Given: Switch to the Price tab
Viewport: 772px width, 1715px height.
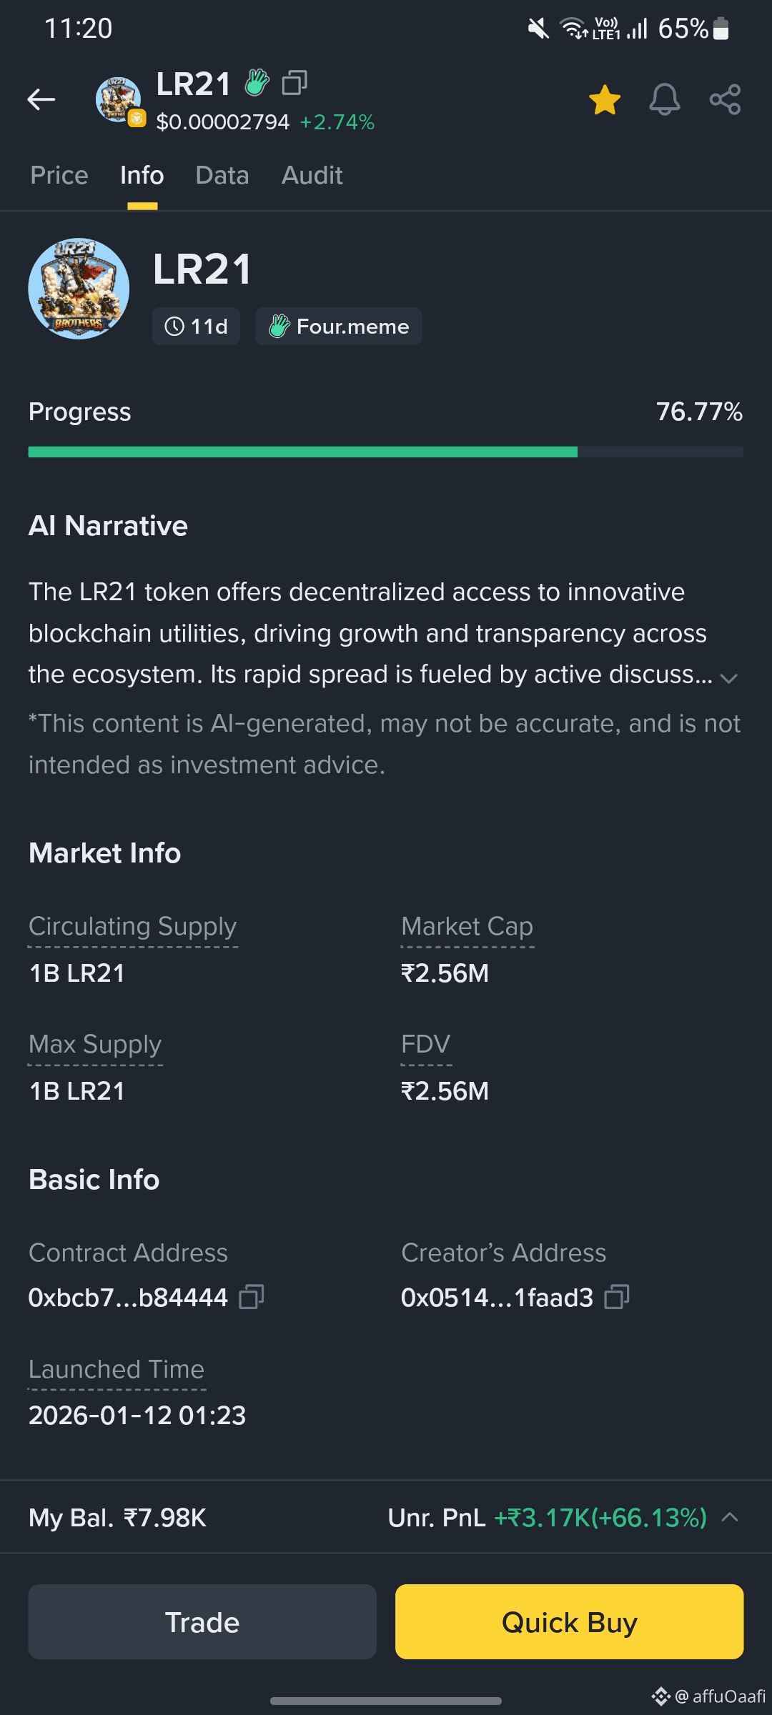Looking at the screenshot, I should [59, 176].
